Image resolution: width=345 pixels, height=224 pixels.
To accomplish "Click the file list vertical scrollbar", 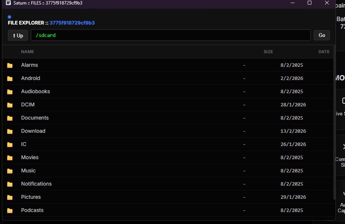I will (x=334, y=123).
